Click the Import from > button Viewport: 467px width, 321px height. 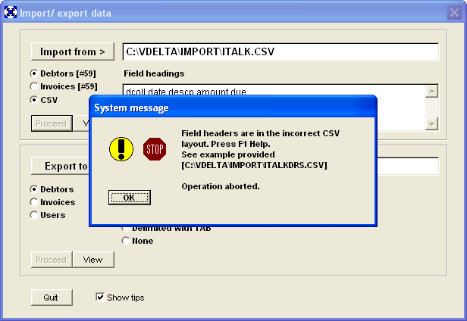72,51
